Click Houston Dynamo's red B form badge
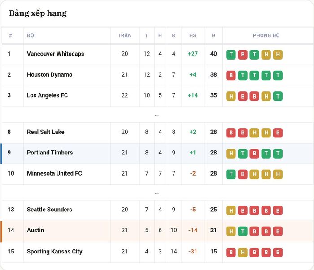Viewport: 314px width, 270px height. pyautogui.click(x=231, y=75)
